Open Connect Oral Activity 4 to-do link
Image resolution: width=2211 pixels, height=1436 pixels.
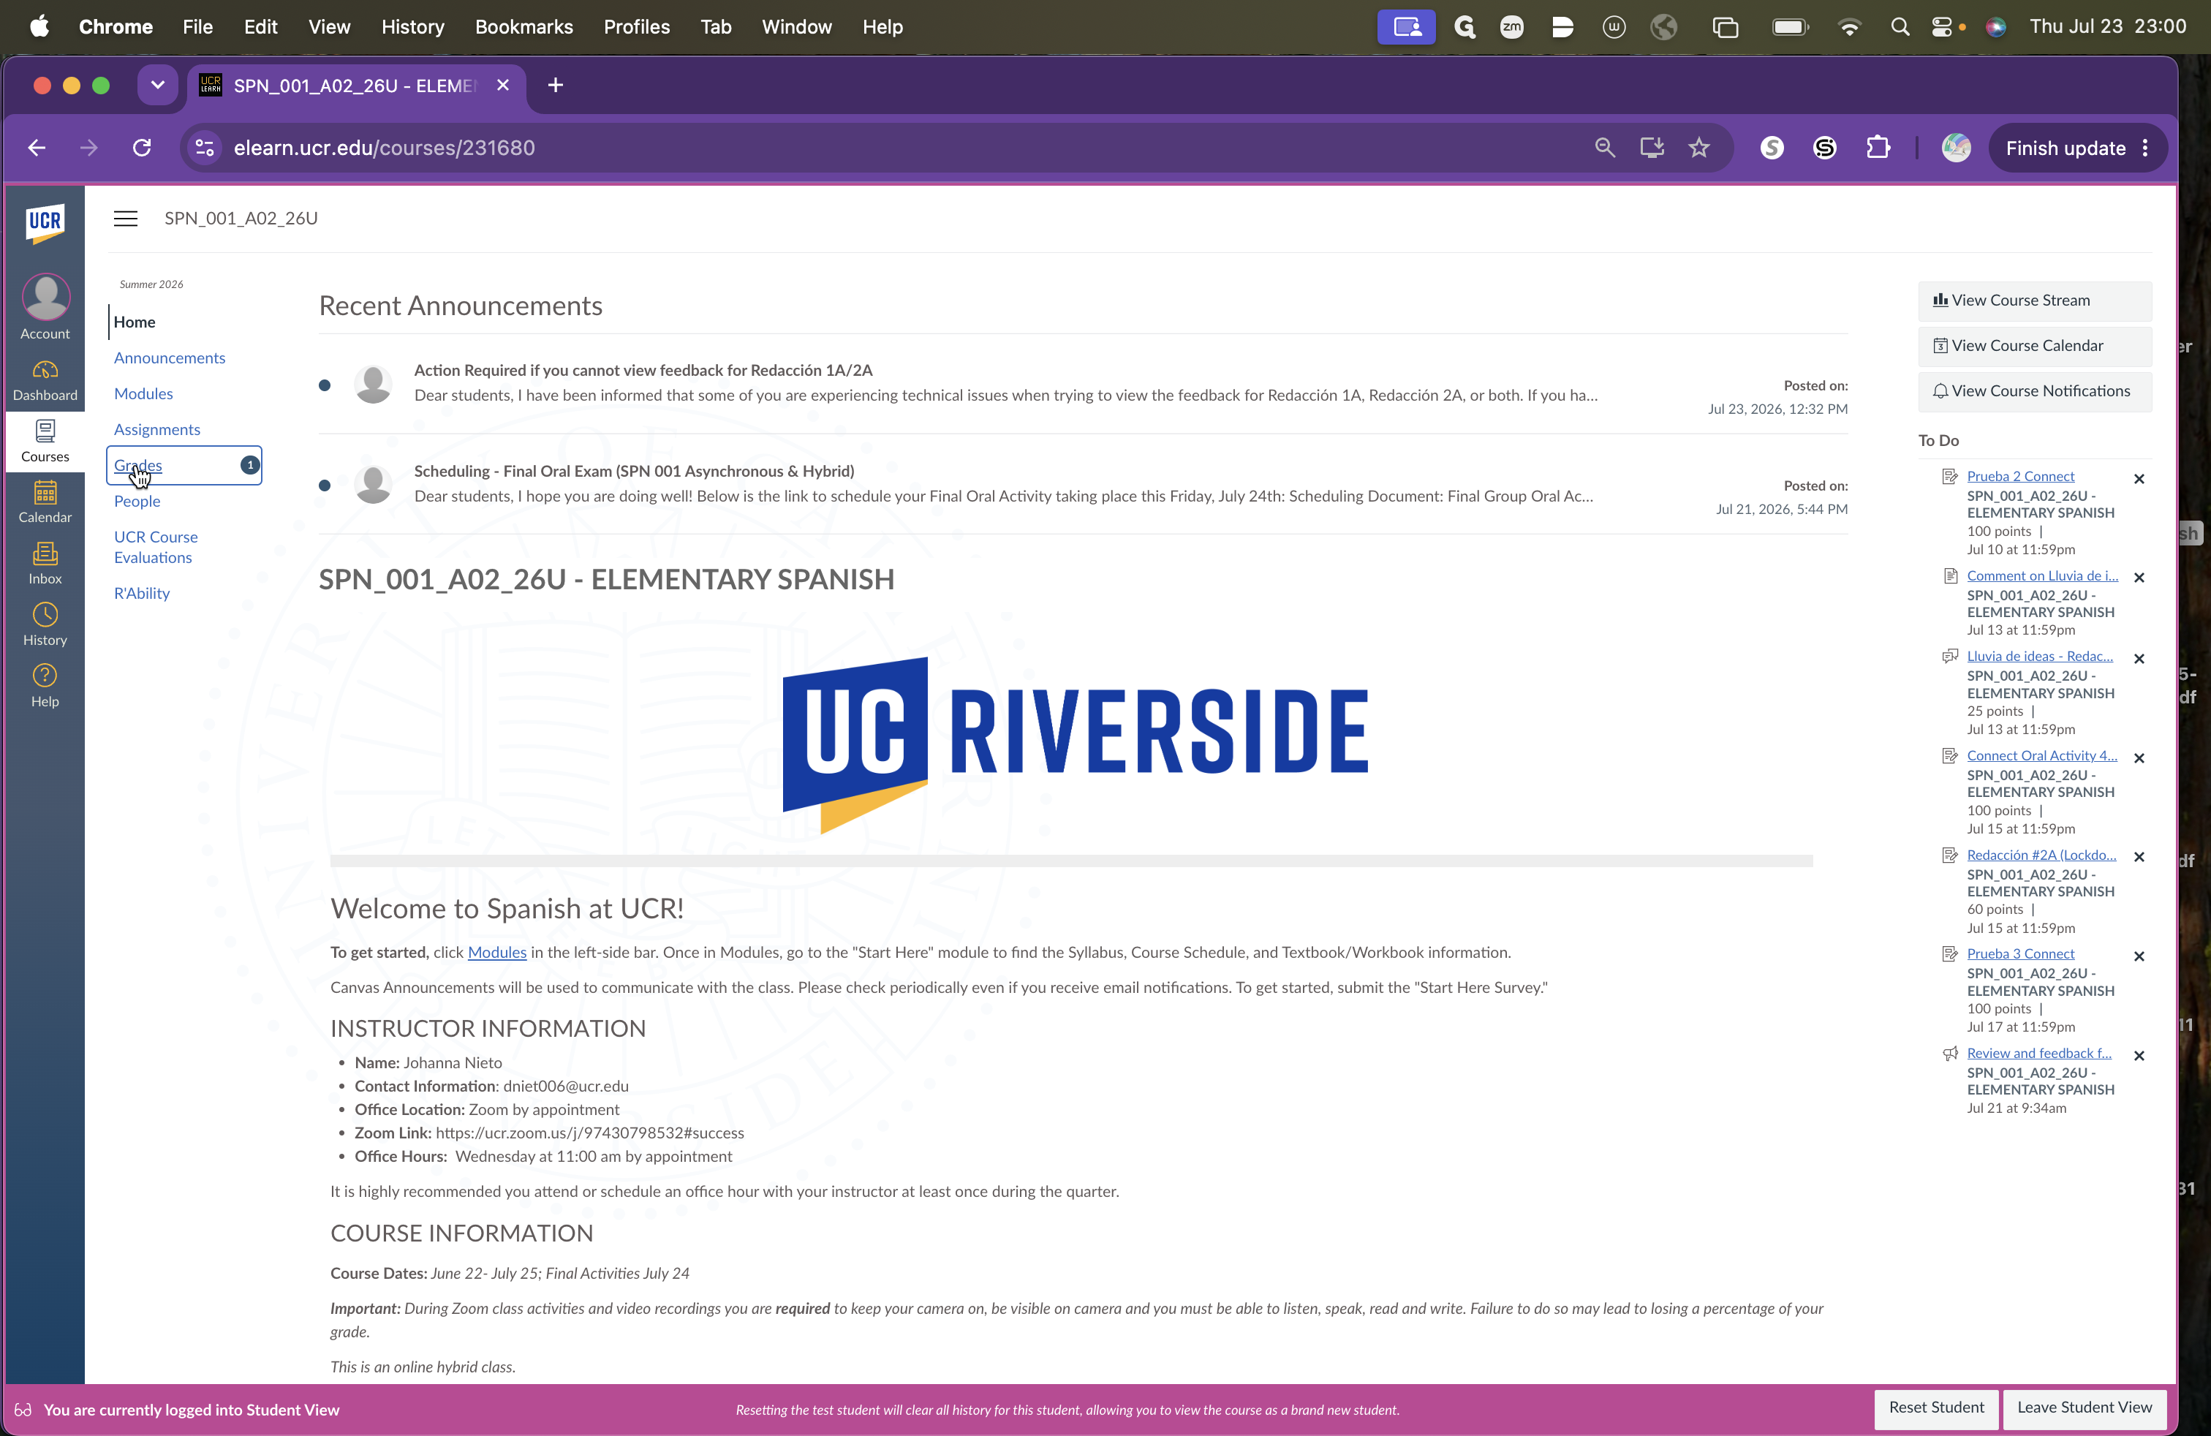[x=2042, y=755]
